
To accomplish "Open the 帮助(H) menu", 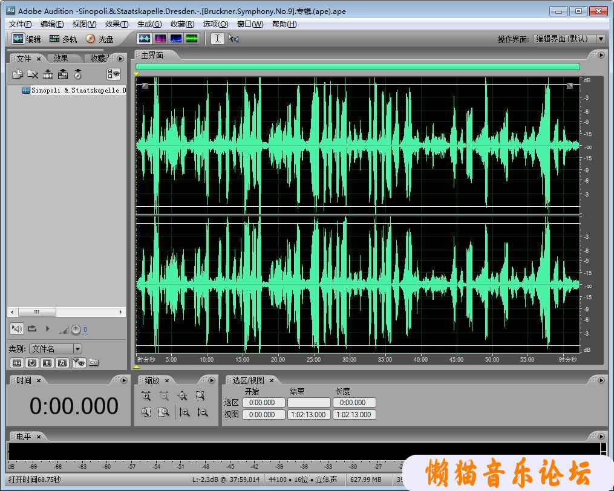I will coord(284,24).
